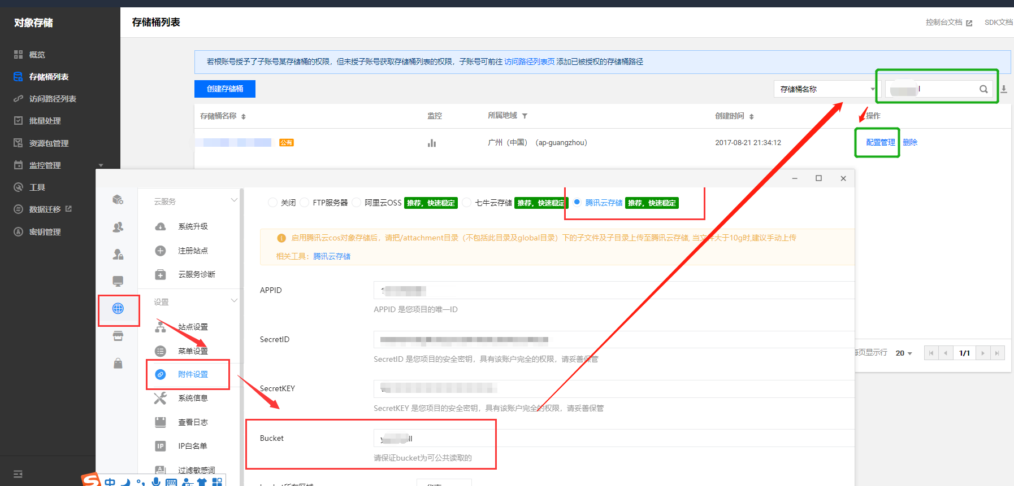Select the 腾讯云存储 radio option
The height and width of the screenshot is (486, 1014).
pyautogui.click(x=577, y=202)
